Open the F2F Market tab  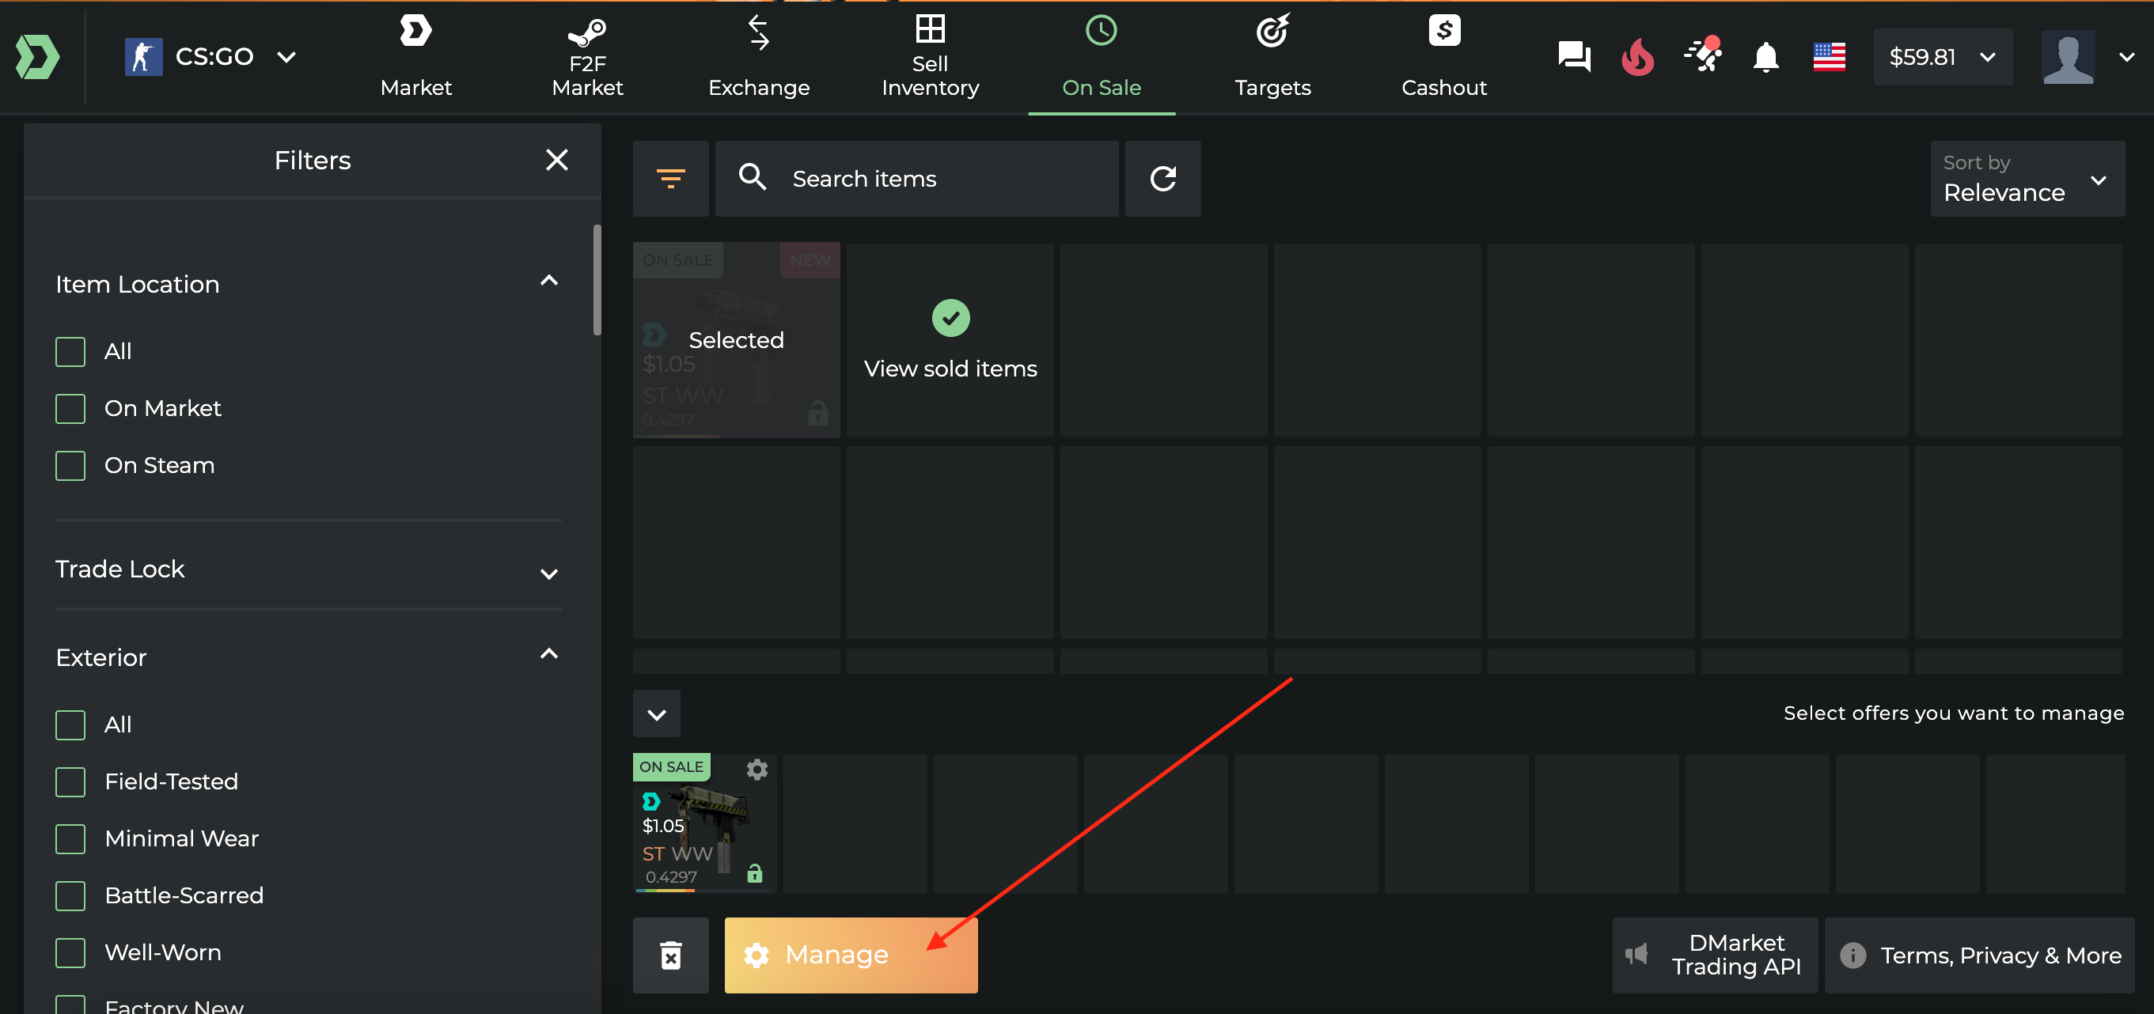tap(587, 57)
